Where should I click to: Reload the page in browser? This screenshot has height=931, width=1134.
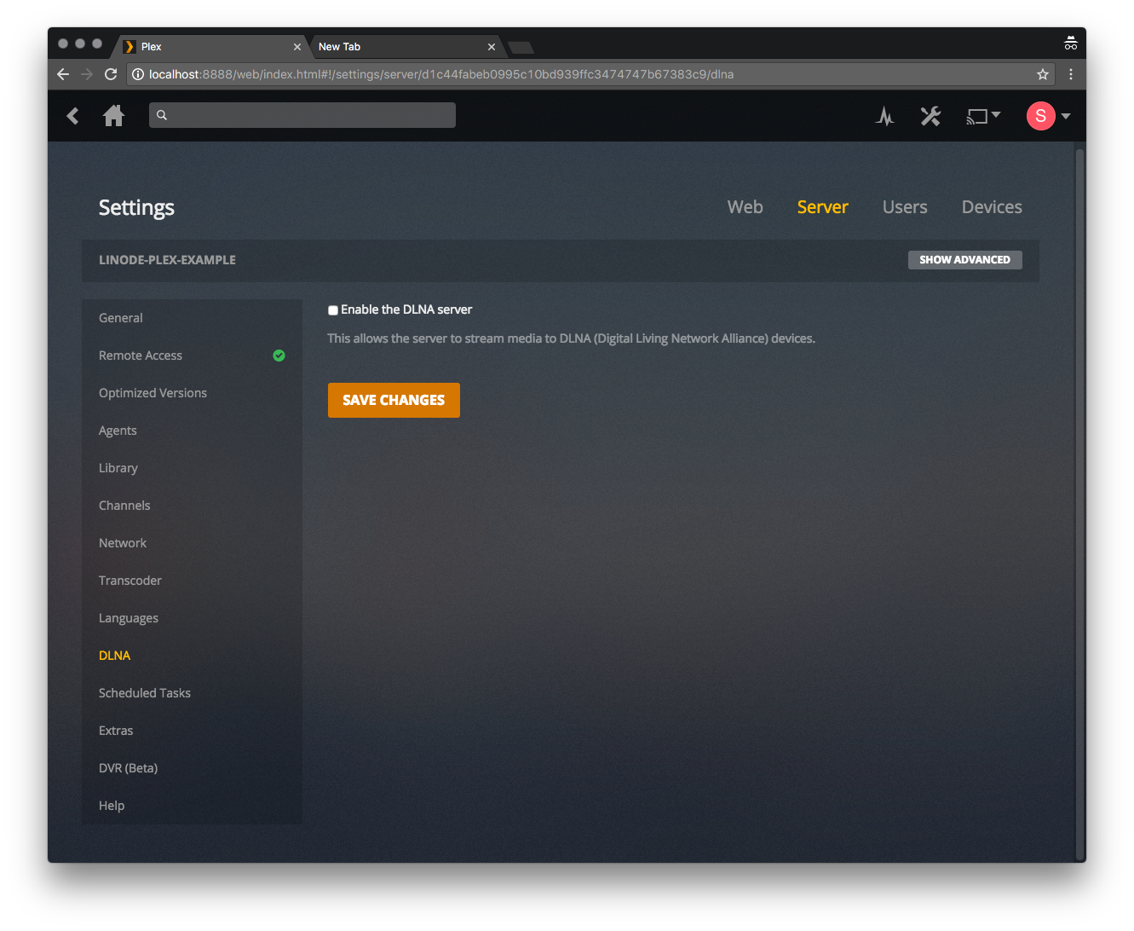111,74
